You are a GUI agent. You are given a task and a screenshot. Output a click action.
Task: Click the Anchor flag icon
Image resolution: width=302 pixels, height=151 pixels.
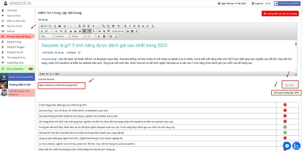coord(108,31)
